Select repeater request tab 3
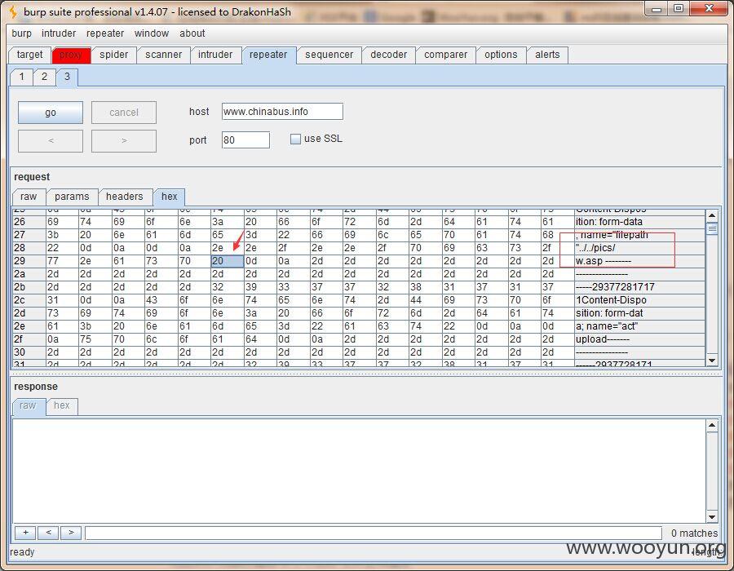The image size is (734, 571). (67, 77)
